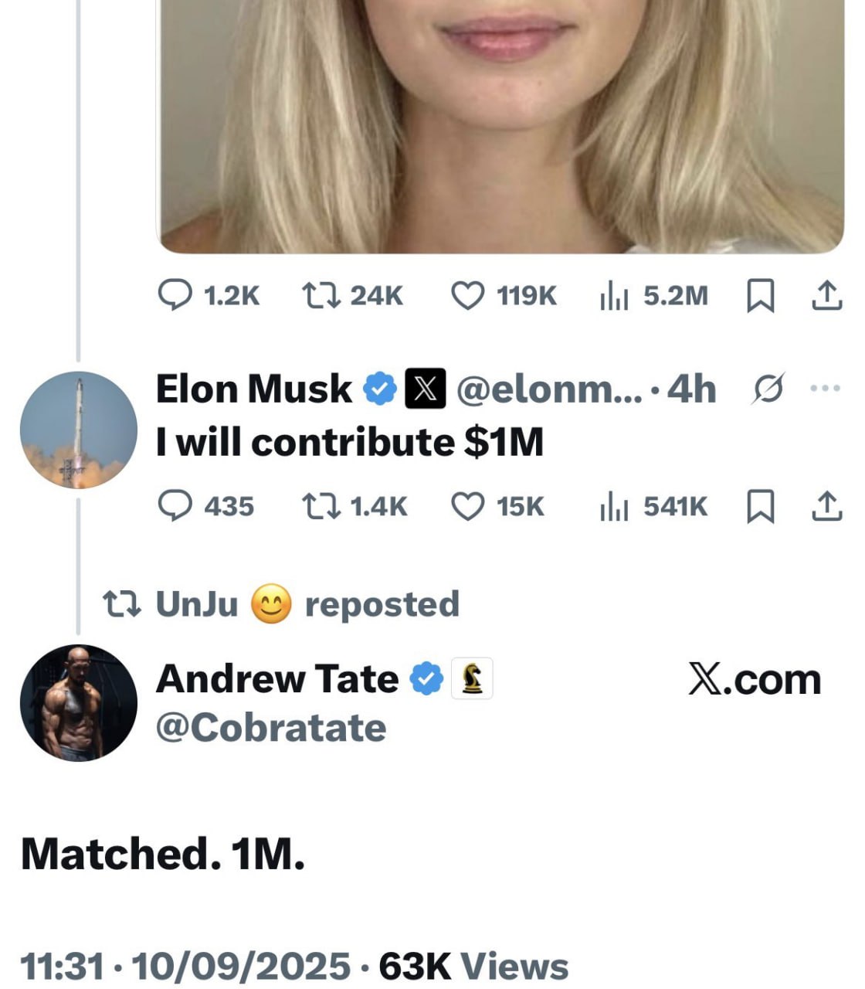
Task: Open more options on Elon Musk's post
Action: coord(826,389)
